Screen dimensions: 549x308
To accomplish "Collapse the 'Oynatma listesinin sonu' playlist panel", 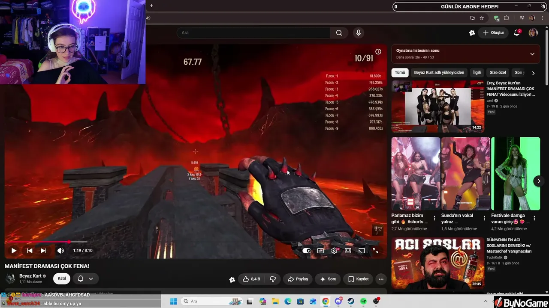I will coord(532,54).
